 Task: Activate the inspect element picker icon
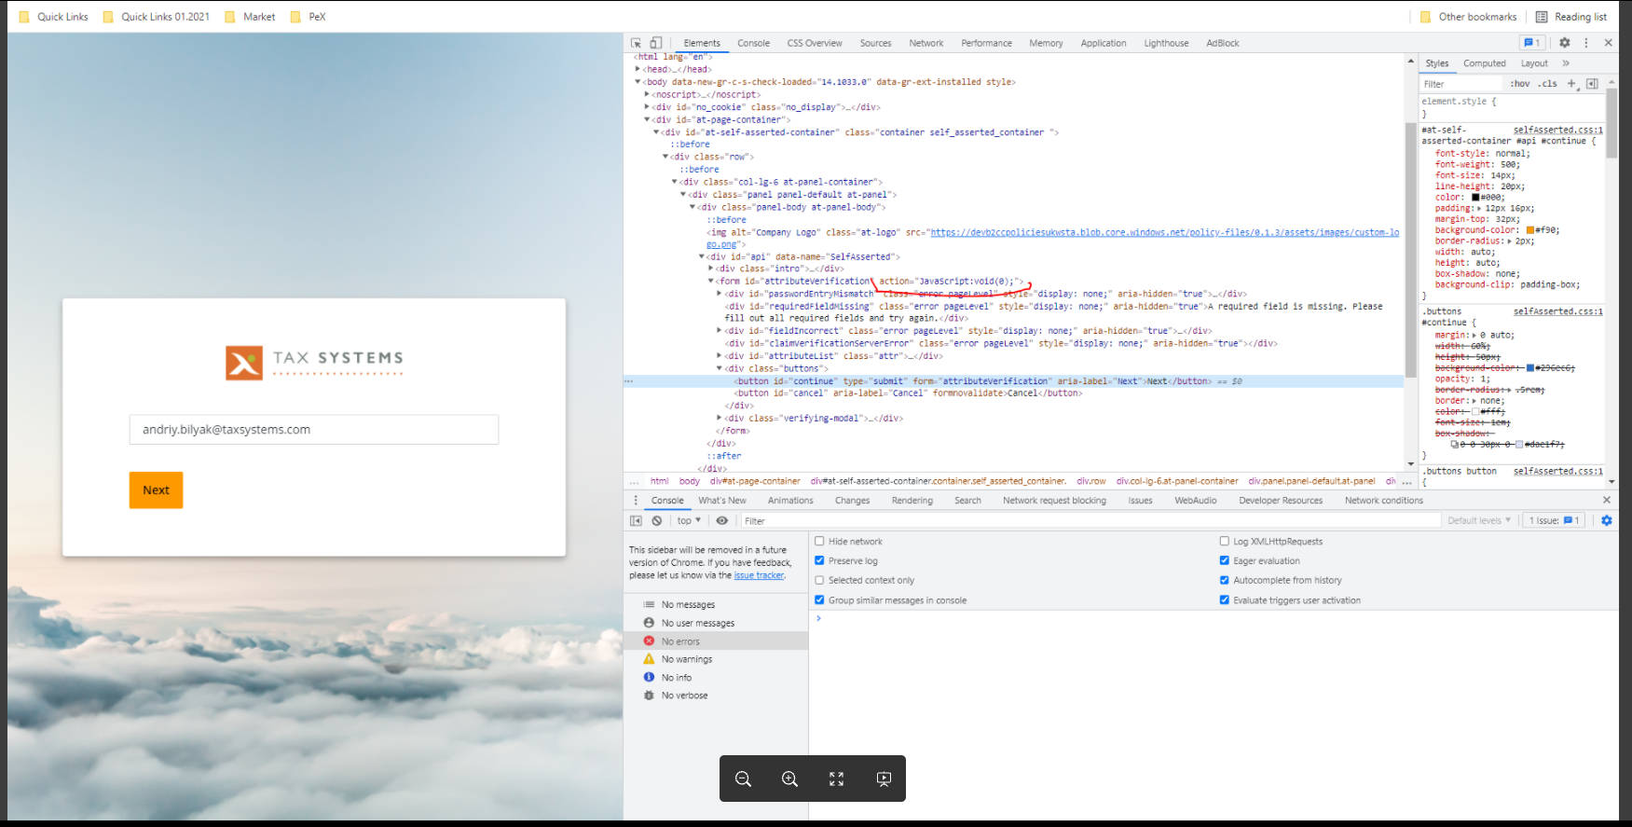pos(636,43)
